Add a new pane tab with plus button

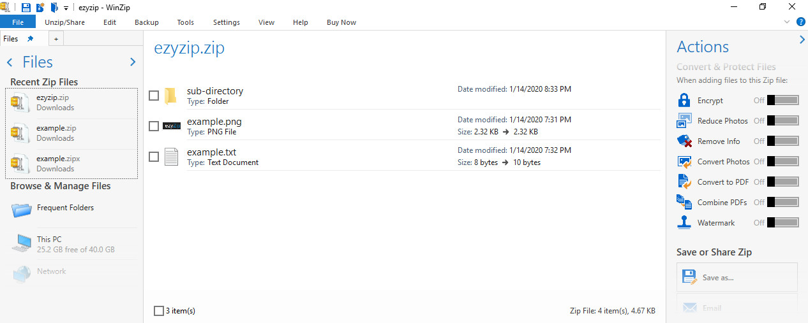56,39
